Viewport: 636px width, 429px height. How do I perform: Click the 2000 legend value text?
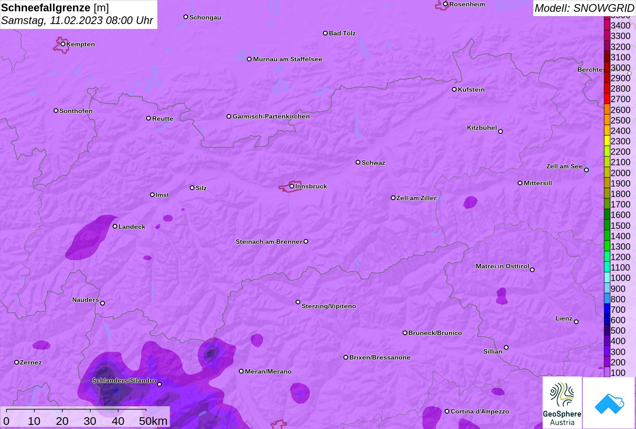pyautogui.click(x=621, y=173)
